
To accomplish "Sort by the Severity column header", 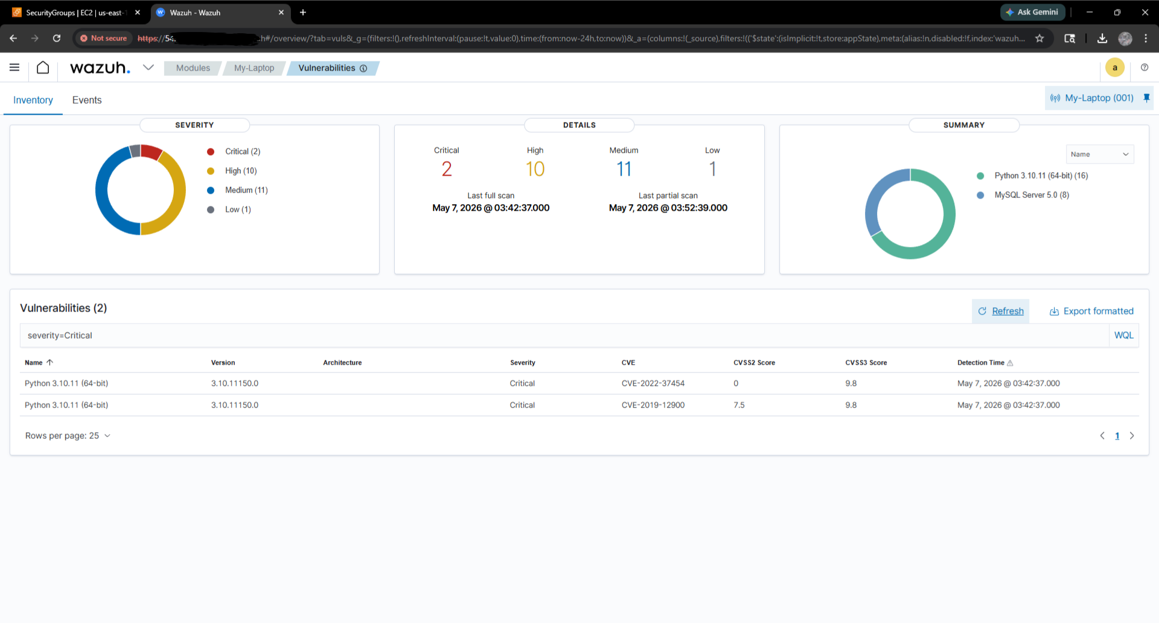I will [x=523, y=363].
